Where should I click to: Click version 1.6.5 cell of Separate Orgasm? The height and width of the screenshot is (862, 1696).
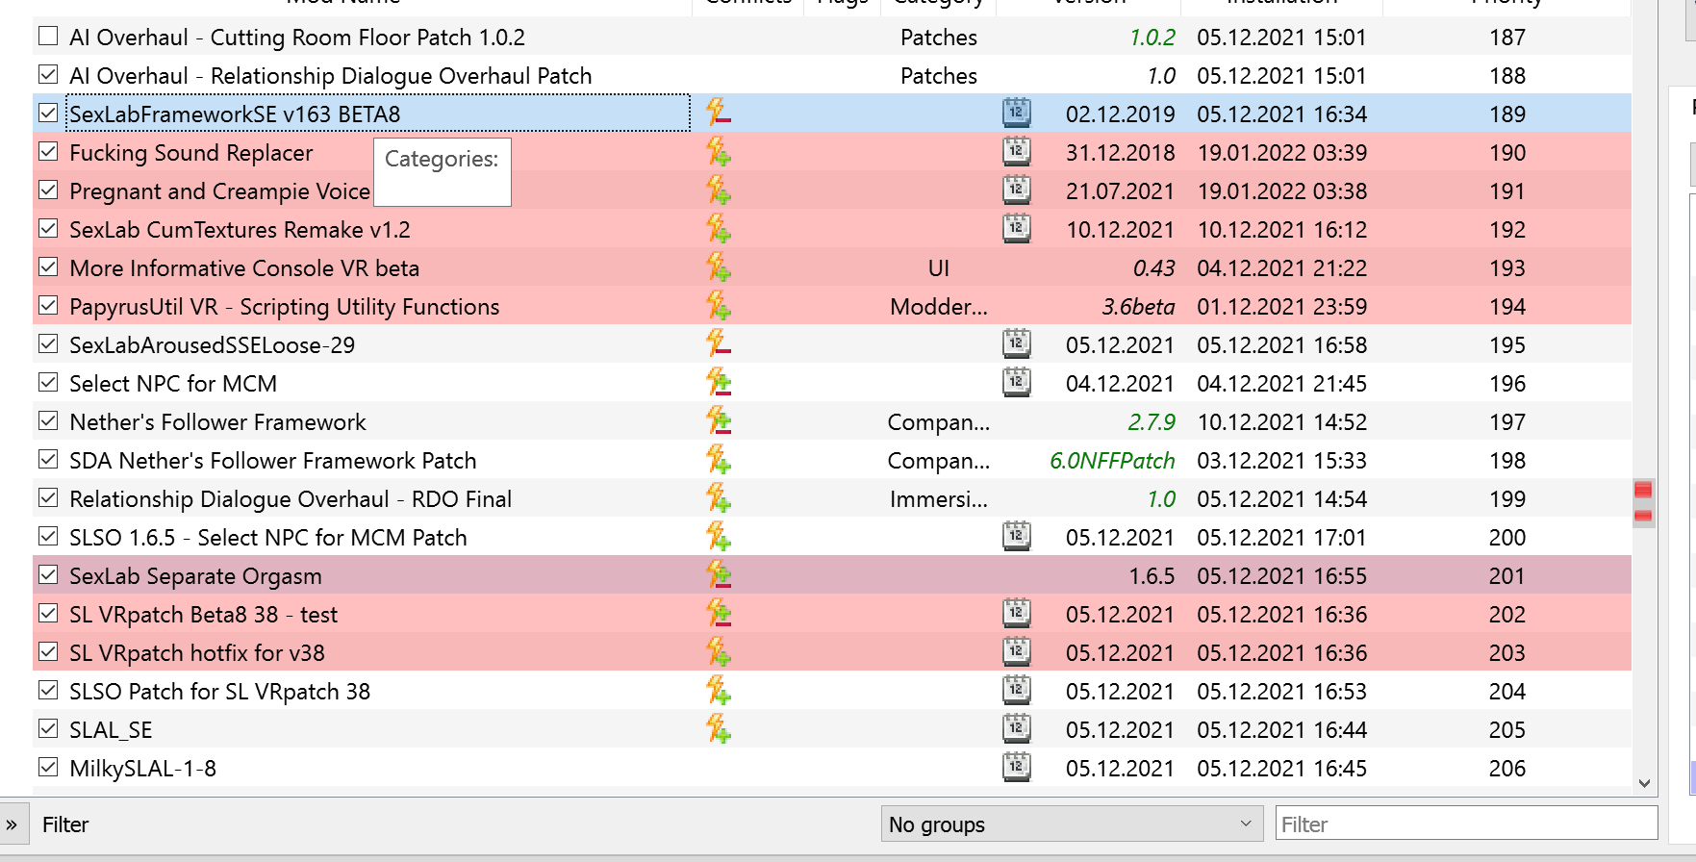pos(1152,576)
